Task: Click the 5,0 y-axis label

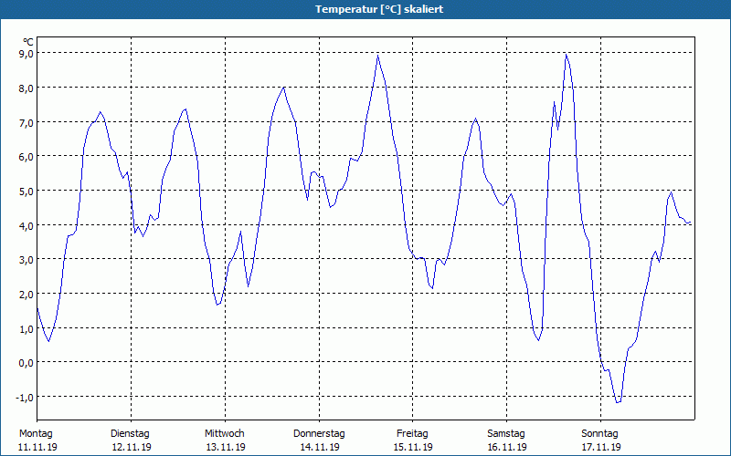Action: [x=26, y=191]
